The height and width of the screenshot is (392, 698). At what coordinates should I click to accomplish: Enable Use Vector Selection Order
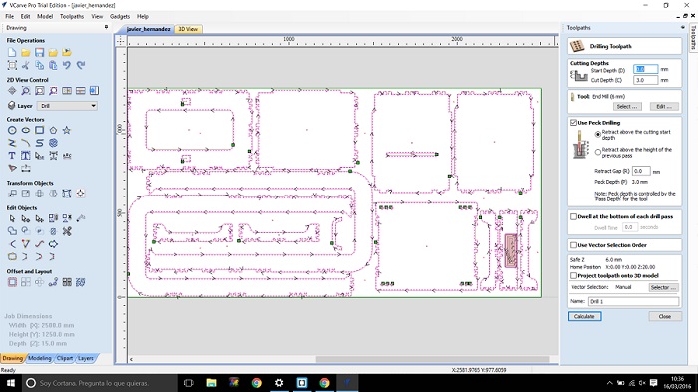(573, 245)
